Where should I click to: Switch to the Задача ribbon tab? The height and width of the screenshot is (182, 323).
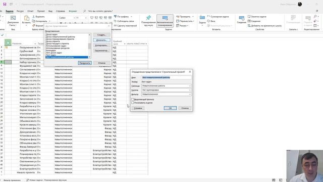click(10, 11)
